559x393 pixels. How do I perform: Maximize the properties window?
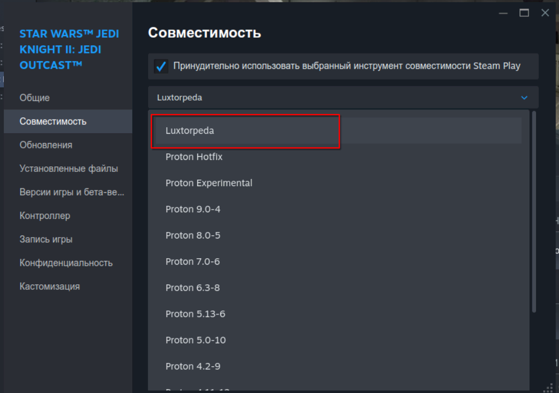[524, 13]
